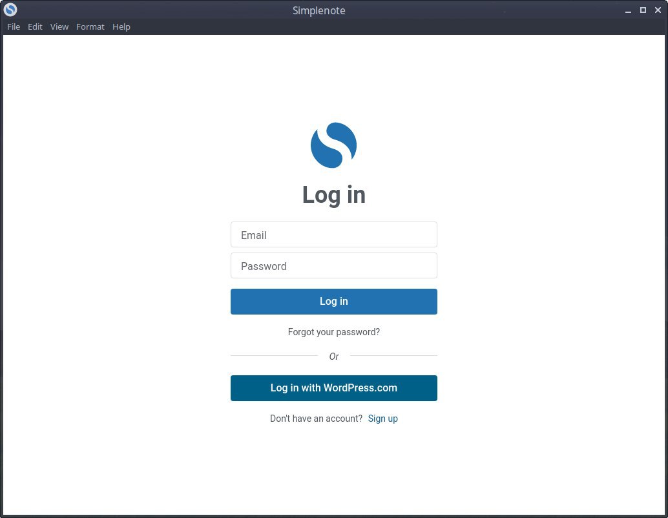Viewport: 668px width, 518px height.
Task: Focus the Email input field
Action: 334,234
